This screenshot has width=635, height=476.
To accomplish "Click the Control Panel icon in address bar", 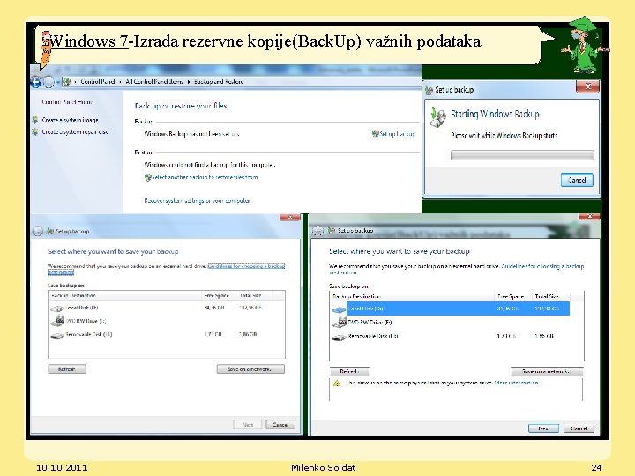I will (67, 82).
